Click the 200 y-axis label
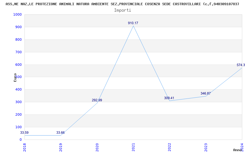245x153 pixels. pyautogui.click(x=18, y=114)
